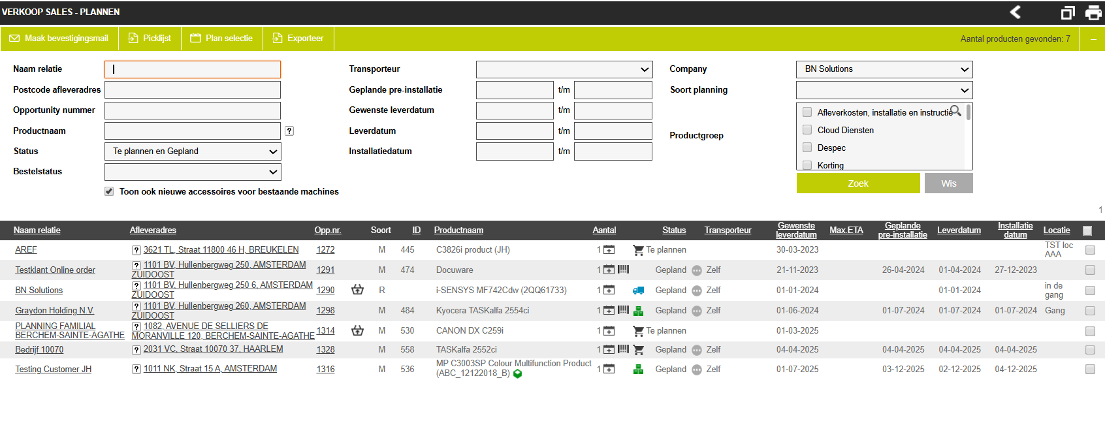Image resolution: width=1105 pixels, height=425 pixels.
Task: Click the blue truck icon for i-SENSYS row
Action: [x=638, y=291]
